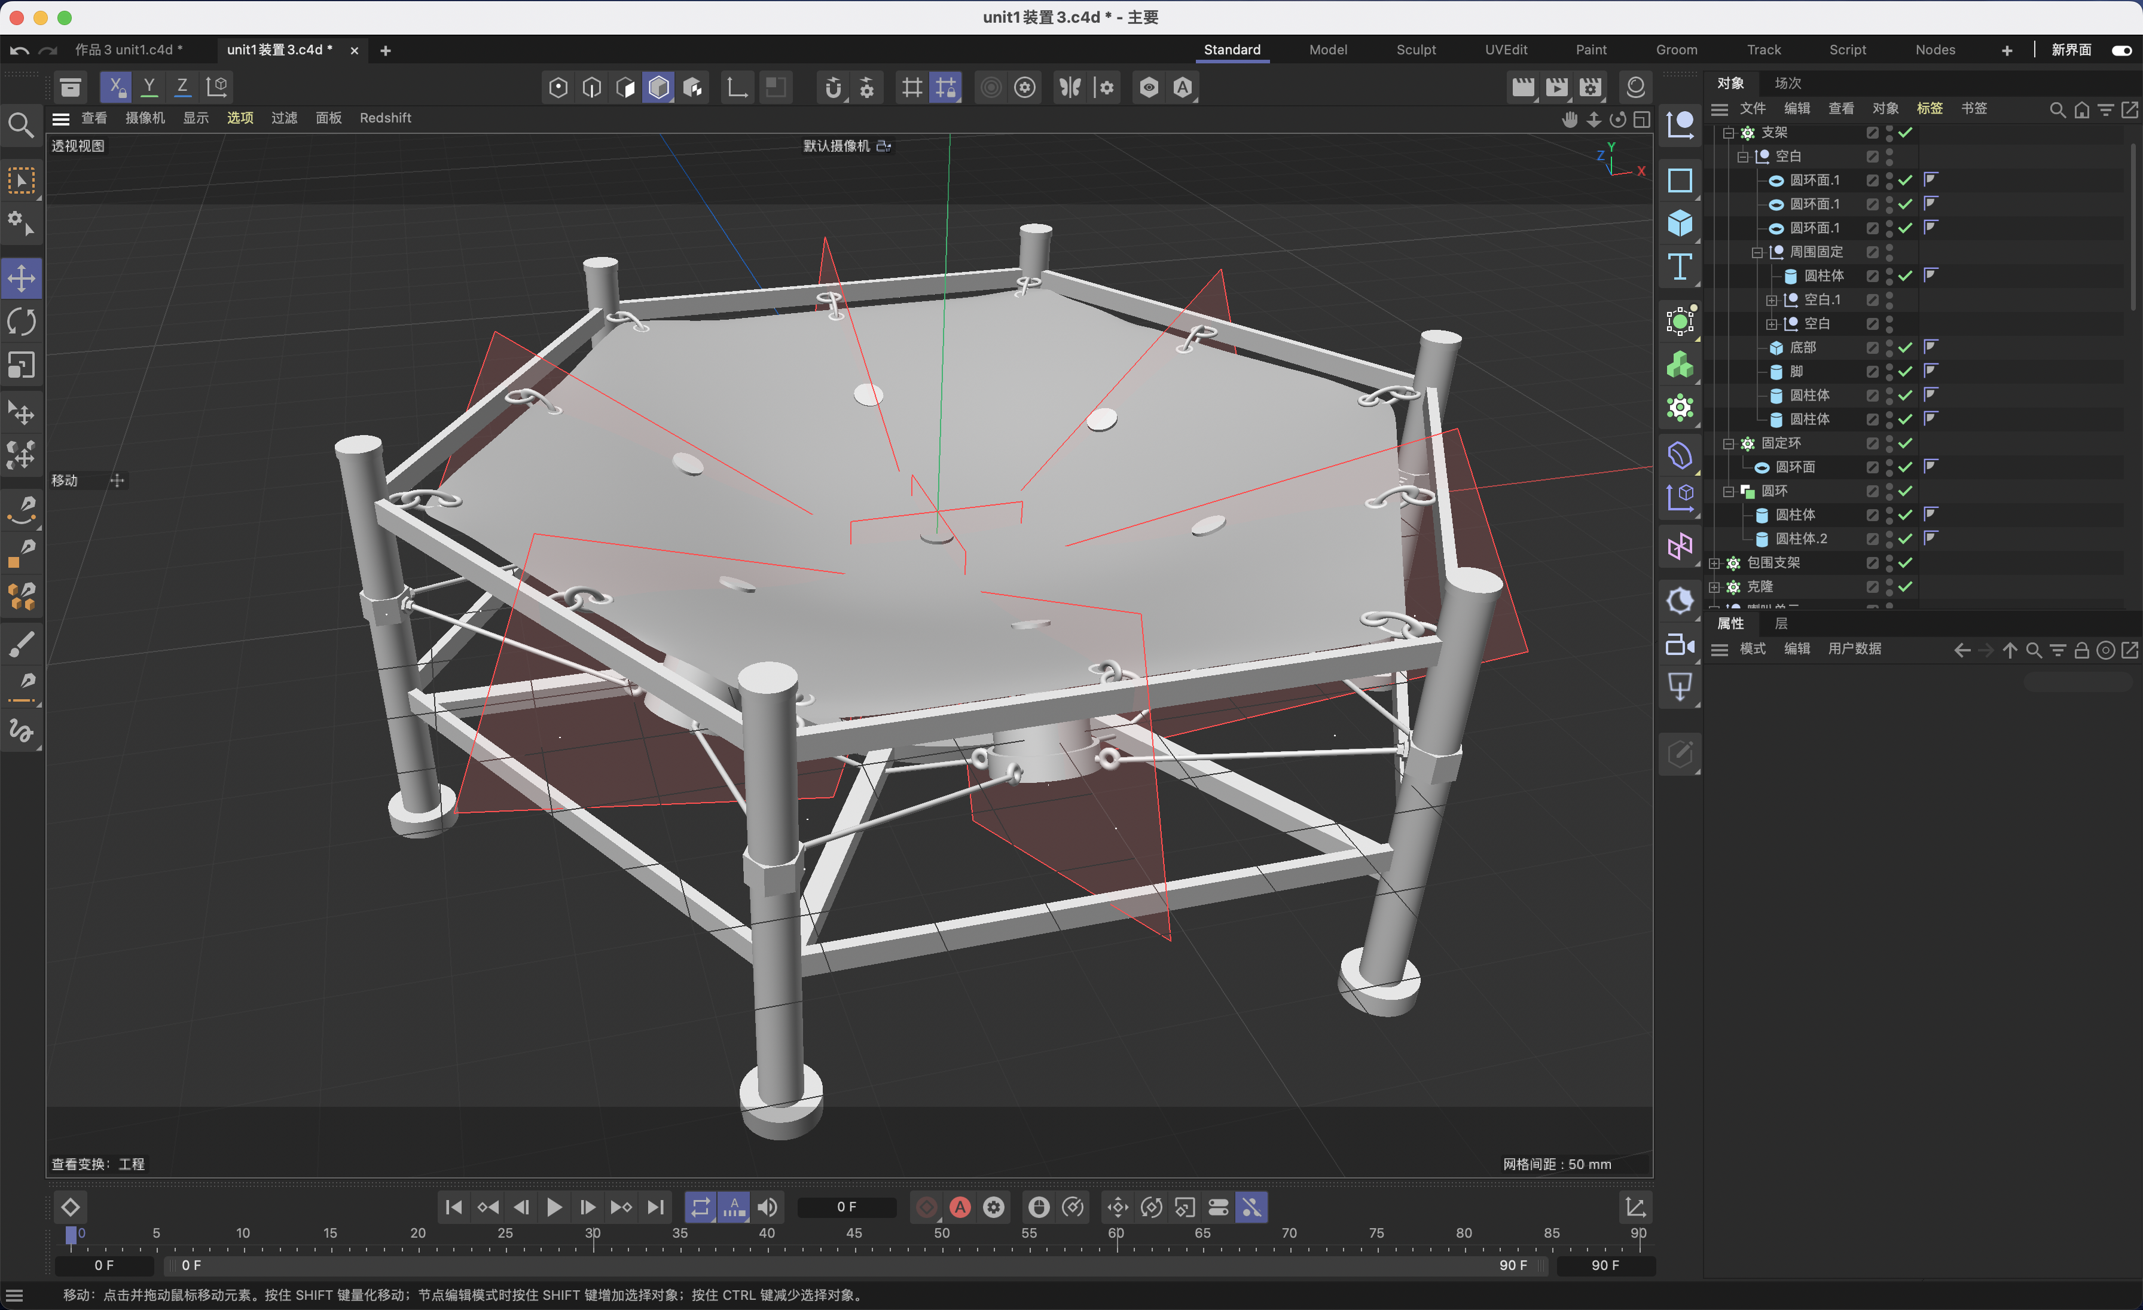
Task: Toggle X axis lock button
Action: [x=115, y=87]
